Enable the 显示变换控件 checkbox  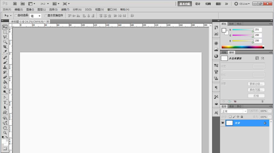coord(46,16)
